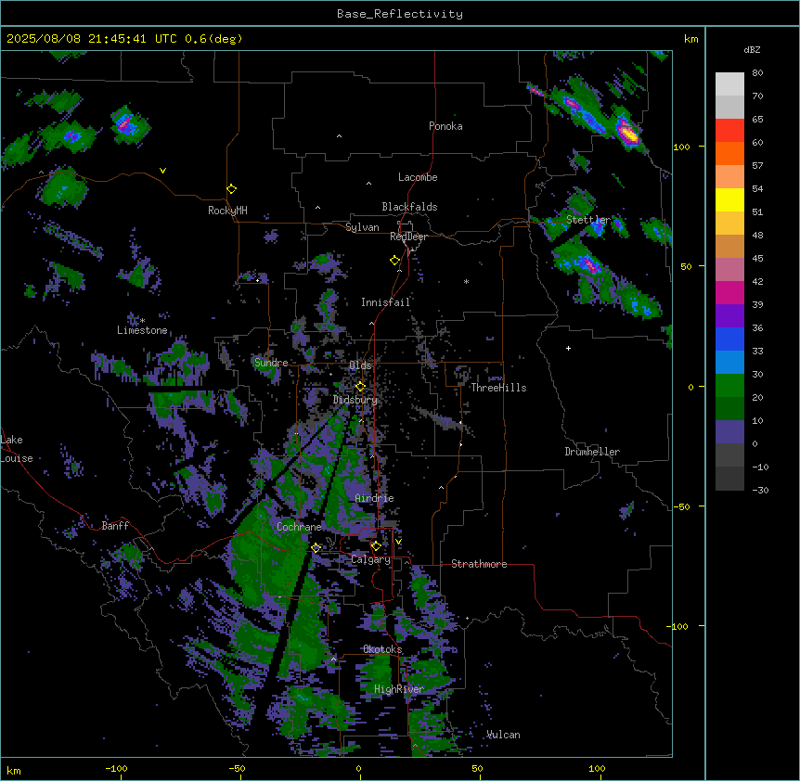Click the white asterisk marker east of Innisfail
This screenshot has width=800, height=781.
point(466,281)
